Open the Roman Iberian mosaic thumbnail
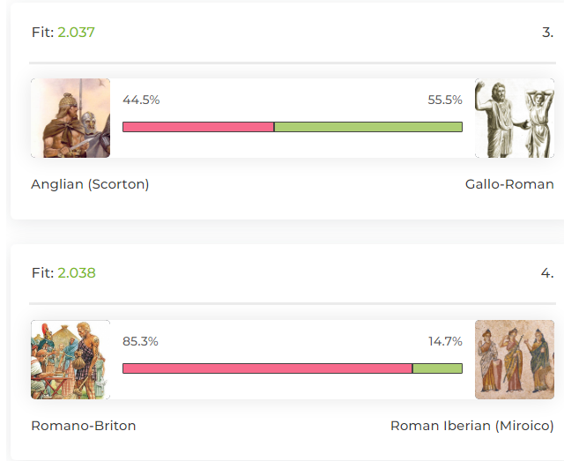This screenshot has height=461, width=564. point(515,360)
